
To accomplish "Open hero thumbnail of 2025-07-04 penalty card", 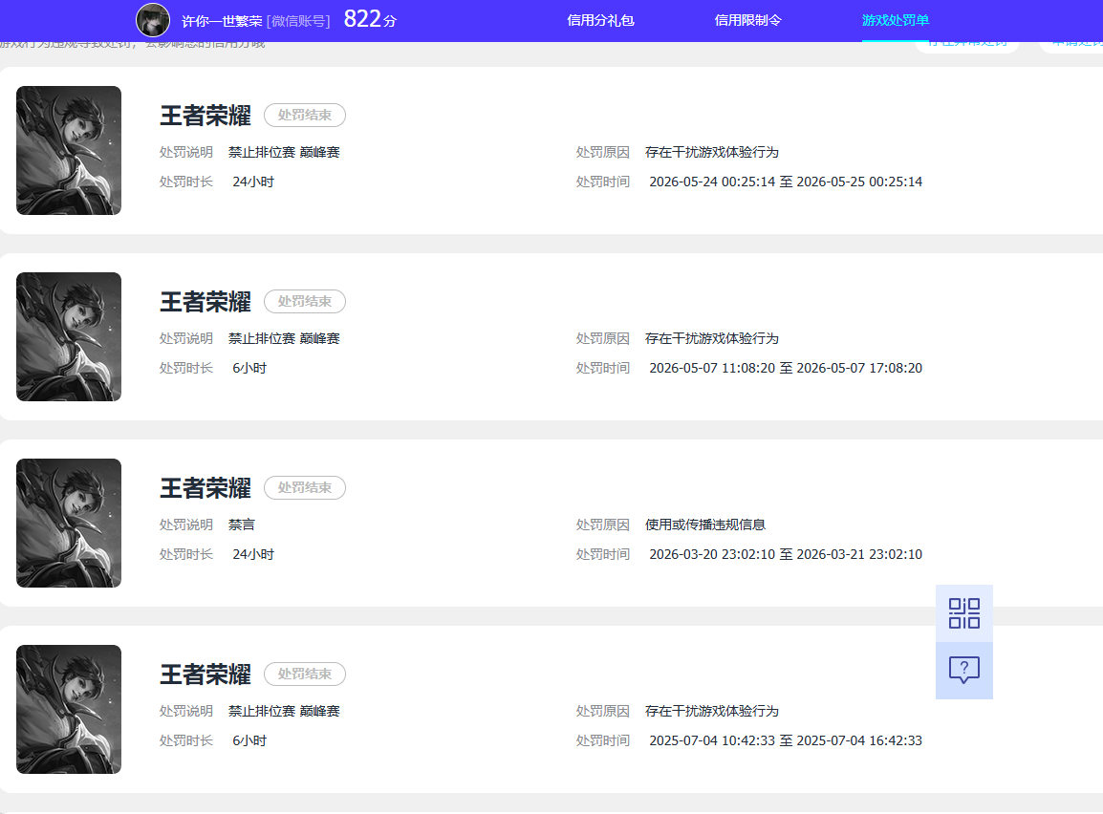I will pyautogui.click(x=69, y=709).
